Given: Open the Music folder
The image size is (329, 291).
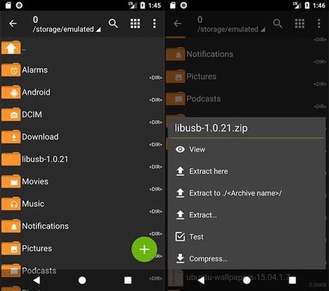Looking at the screenshot, I should tap(82, 203).
